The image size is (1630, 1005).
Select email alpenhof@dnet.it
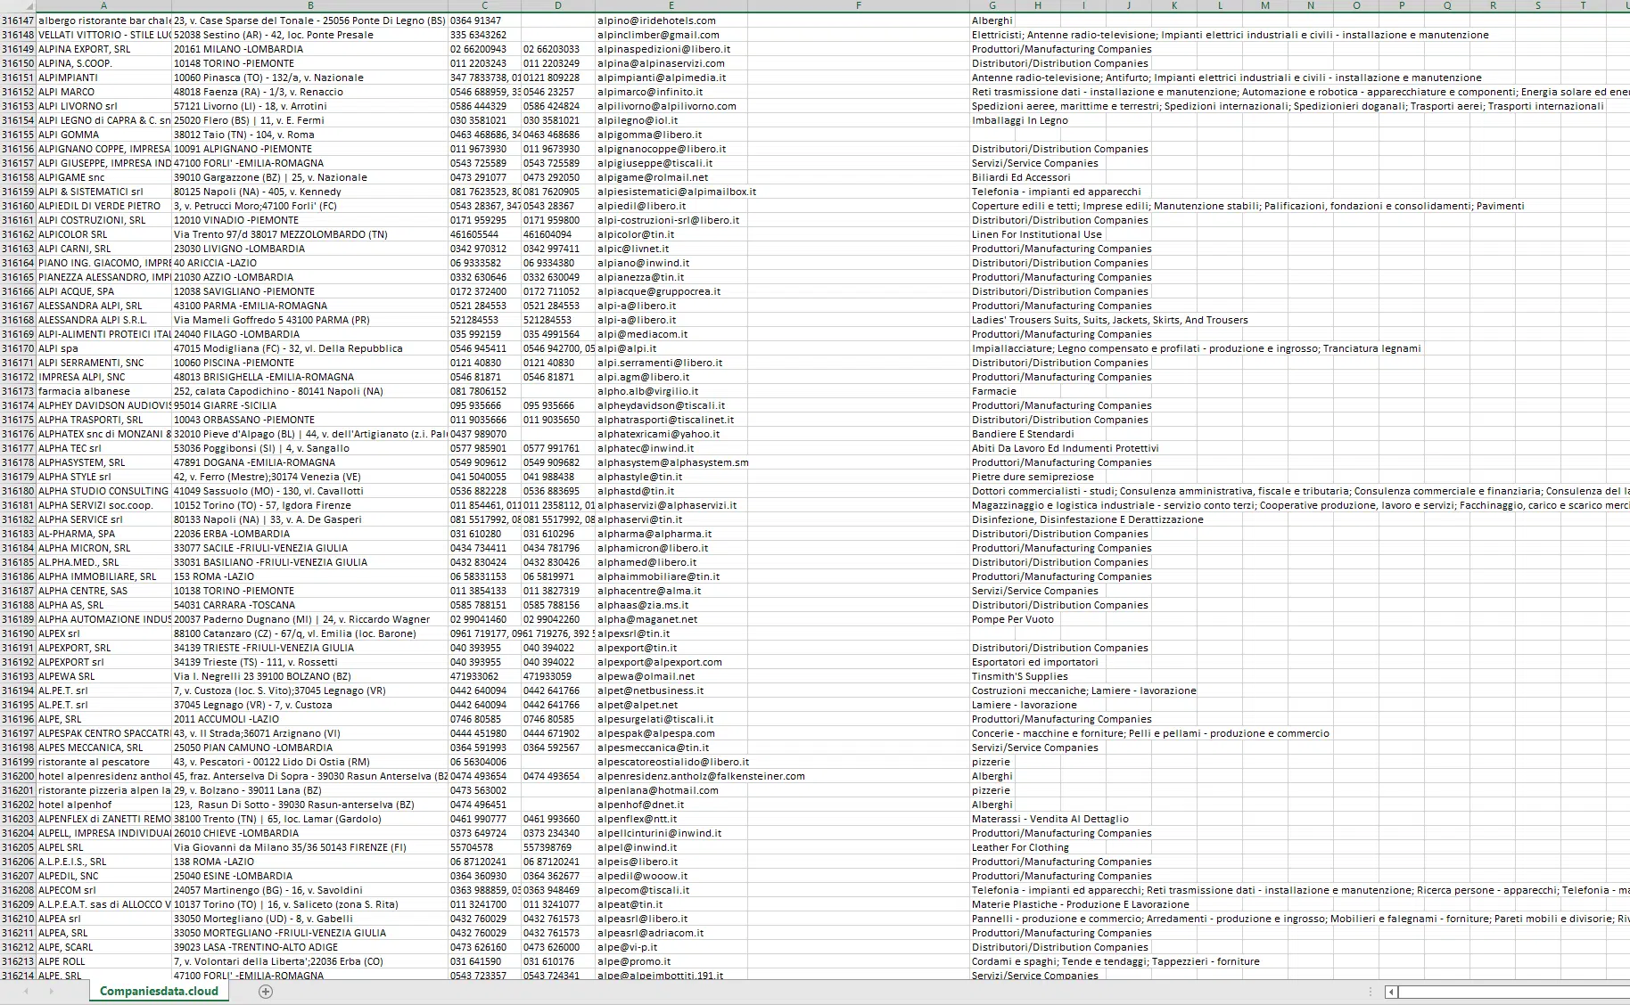671,805
